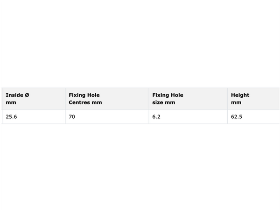Click the Inside Ø mm column header
This screenshot has width=280, height=211.
34,99
